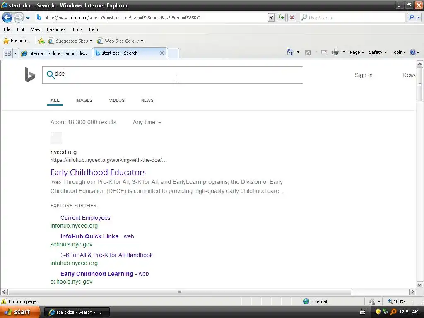Screen dimensions: 424x318
Task: Click the Forward navigation arrow
Action: pyautogui.click(x=19, y=18)
